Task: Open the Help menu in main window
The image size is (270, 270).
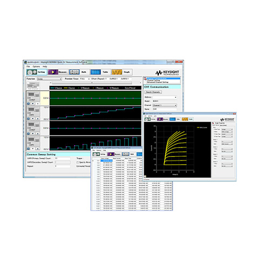Action: pos(45,66)
